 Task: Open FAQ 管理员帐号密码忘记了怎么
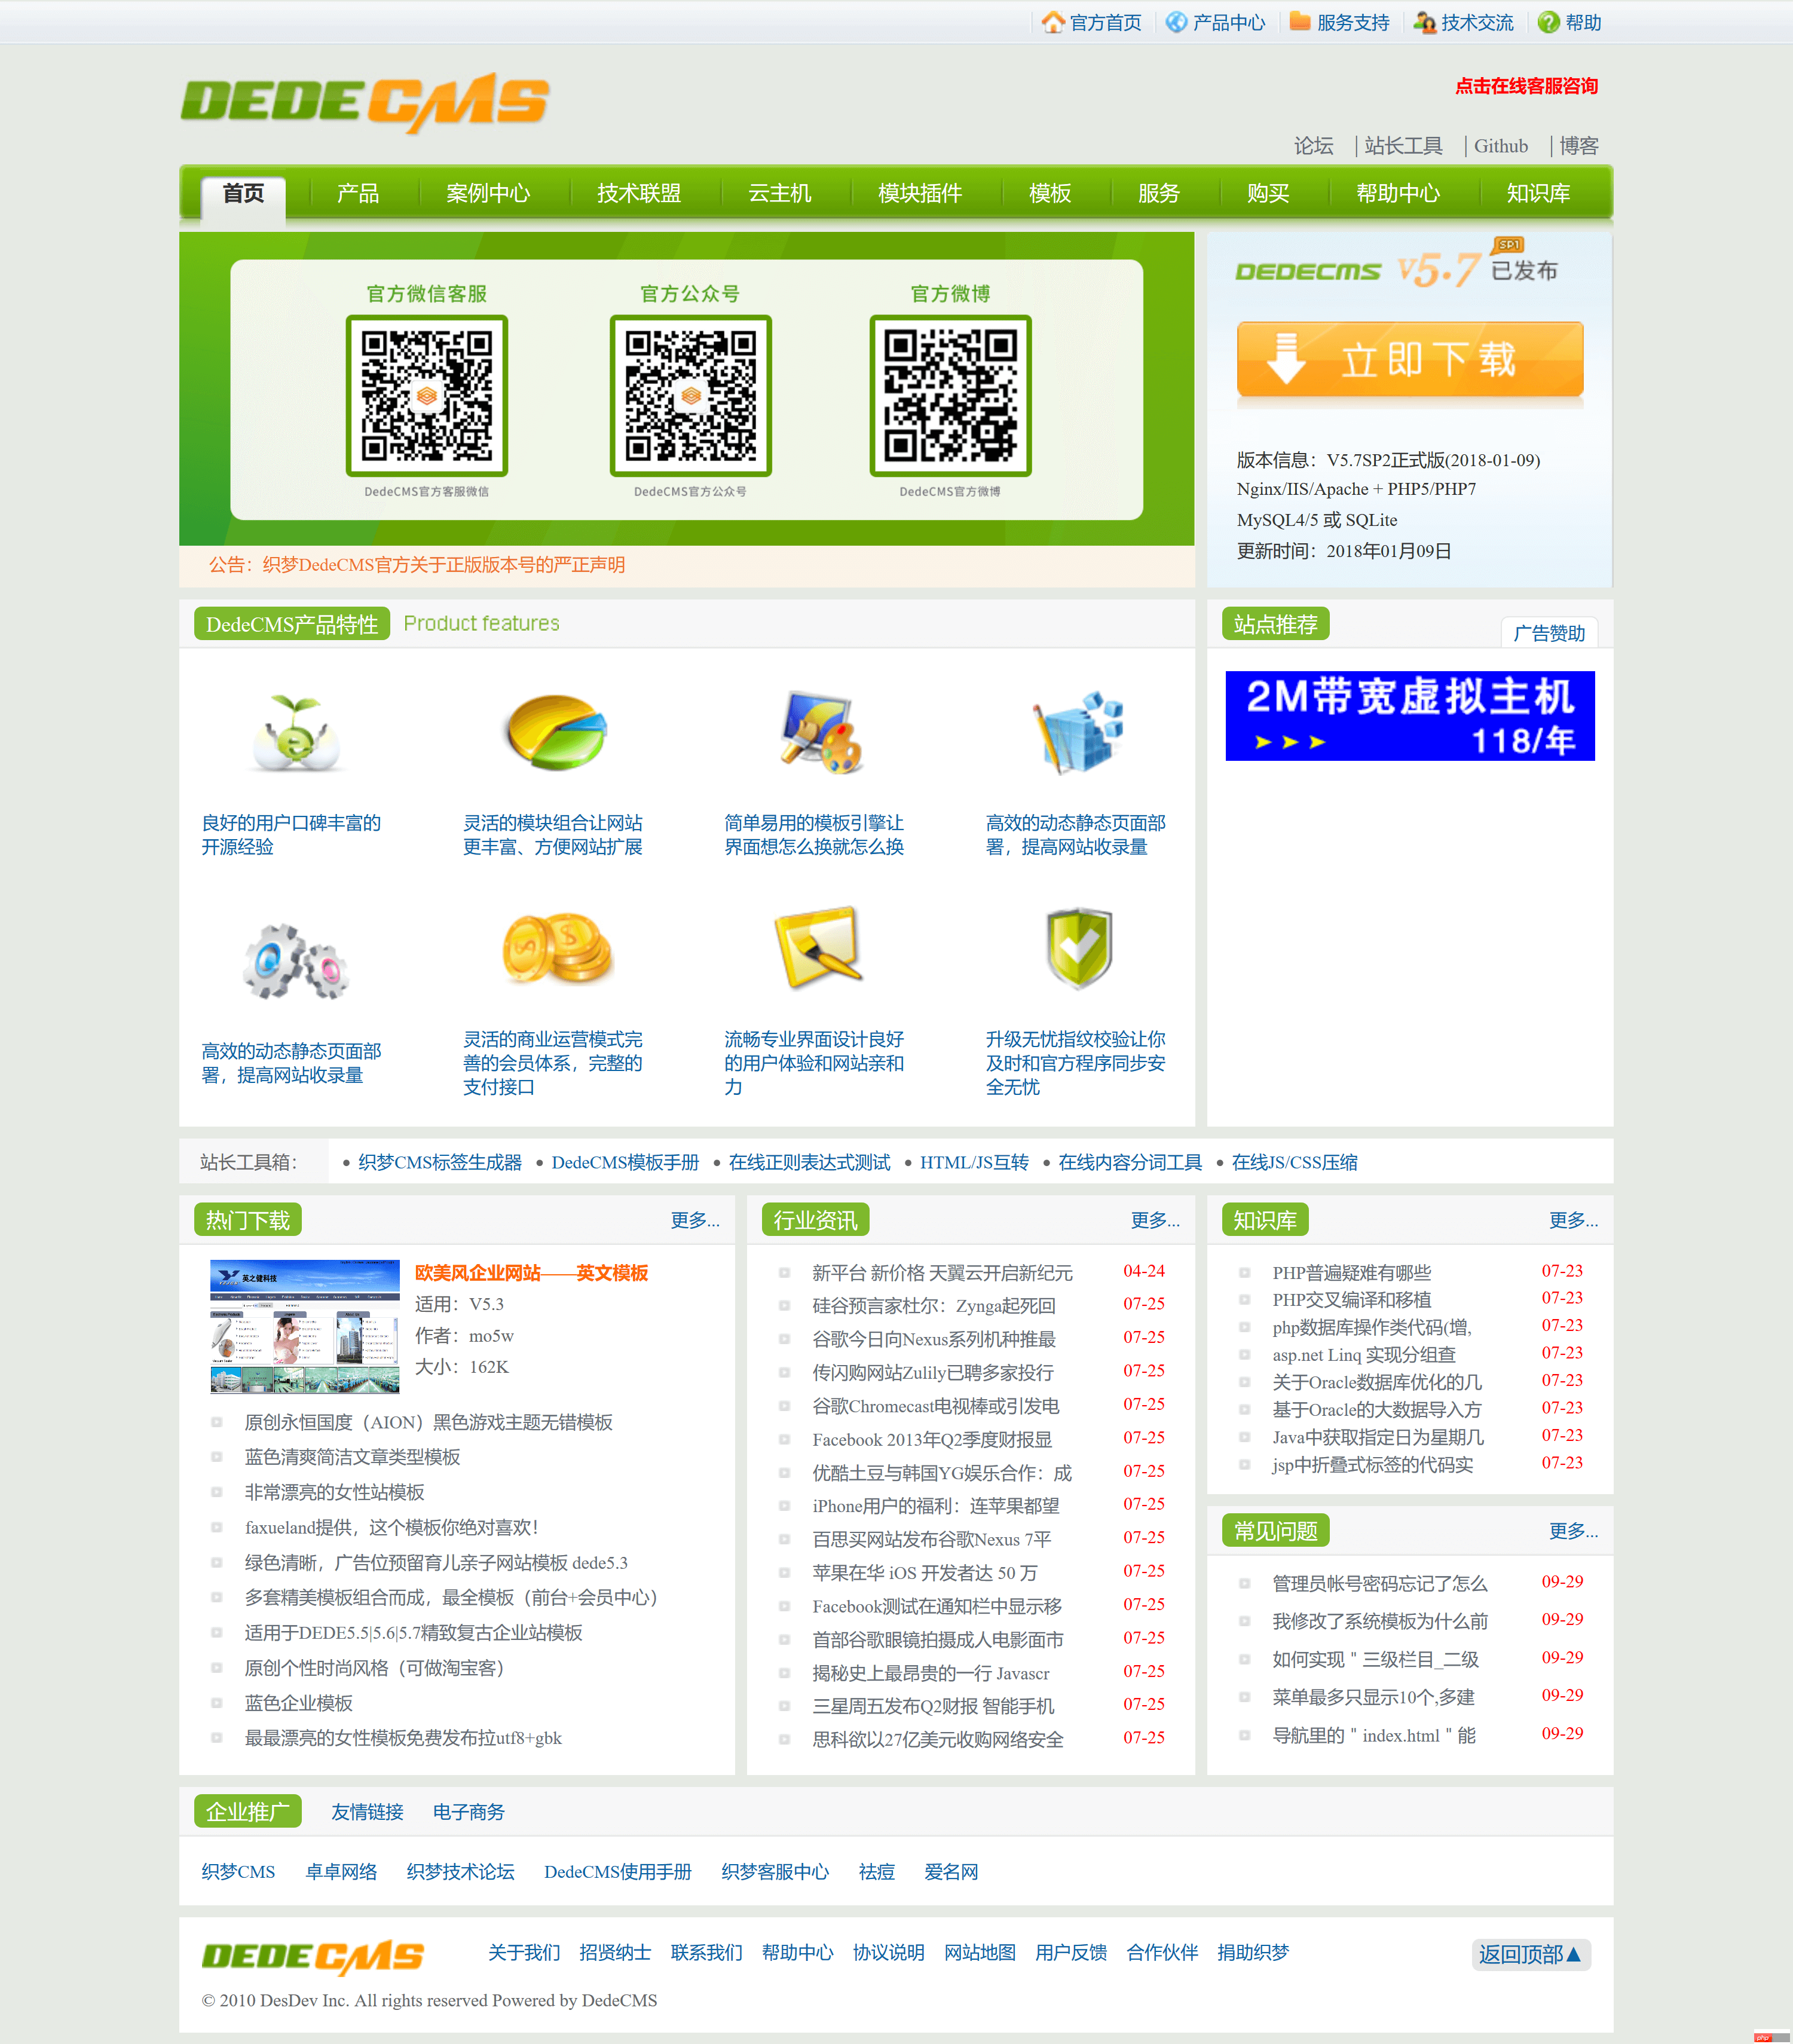[x=1380, y=1583]
